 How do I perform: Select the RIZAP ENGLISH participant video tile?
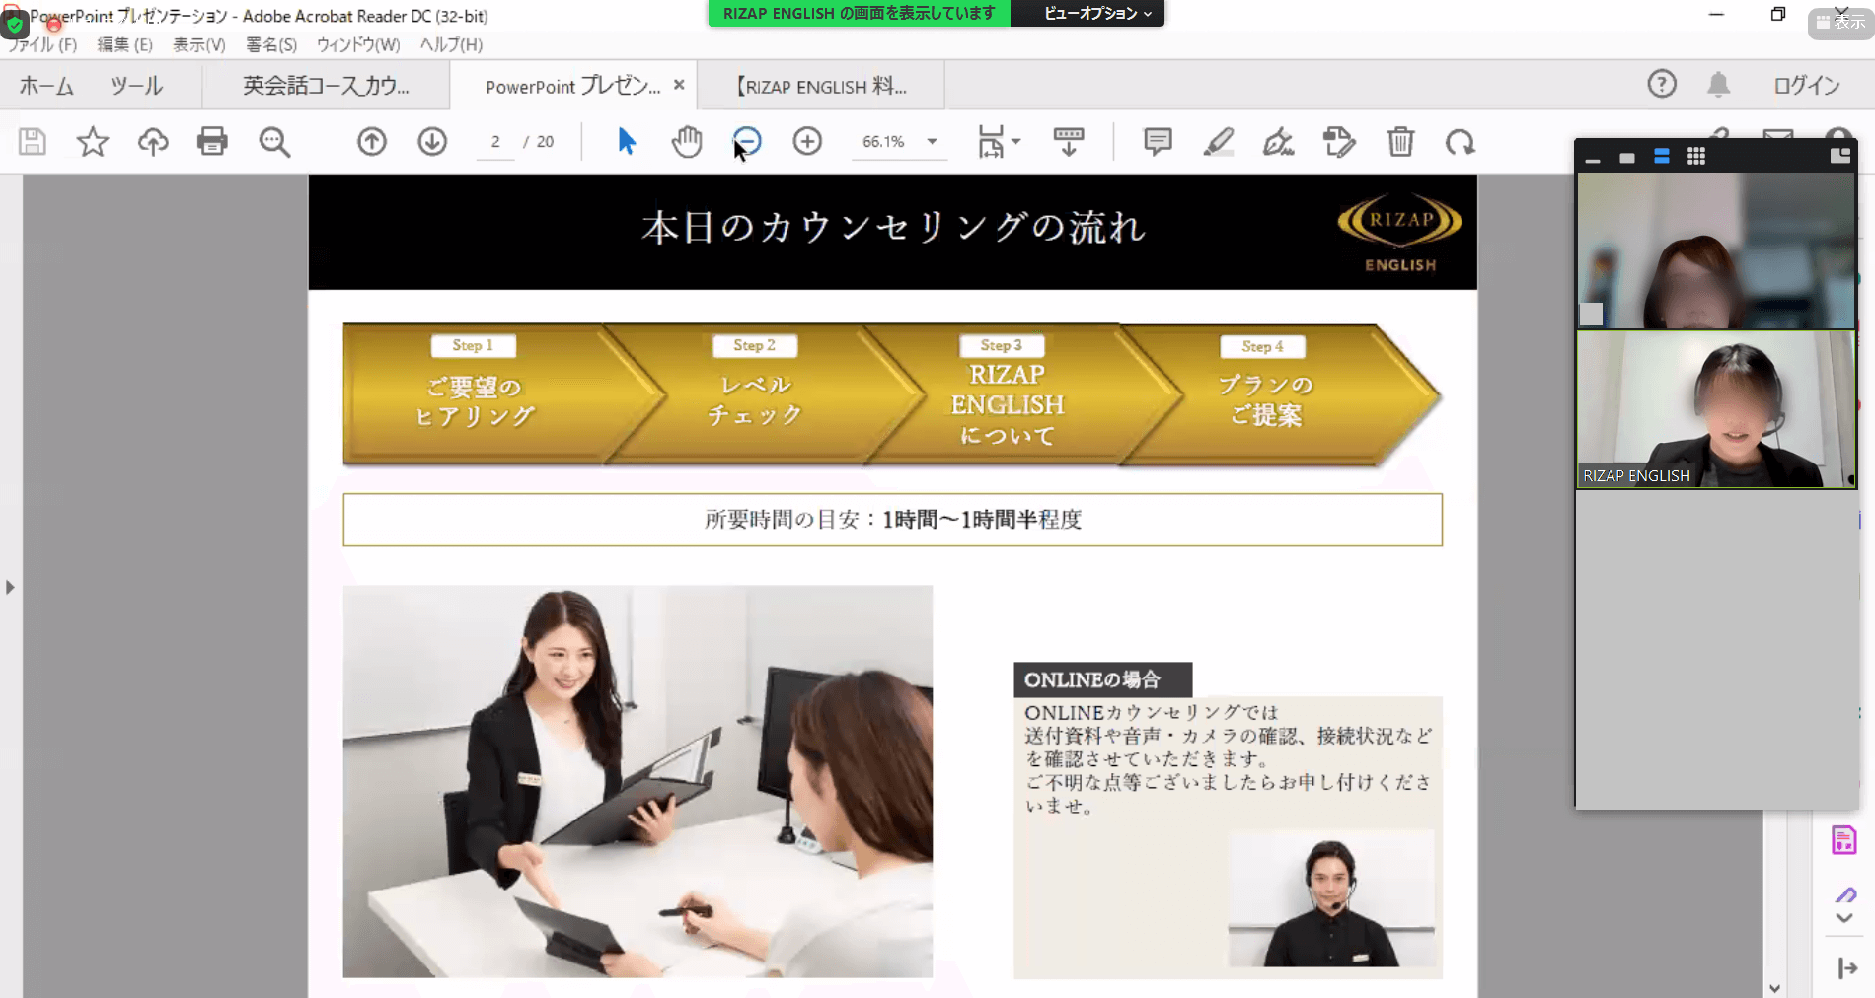pyautogui.click(x=1716, y=409)
